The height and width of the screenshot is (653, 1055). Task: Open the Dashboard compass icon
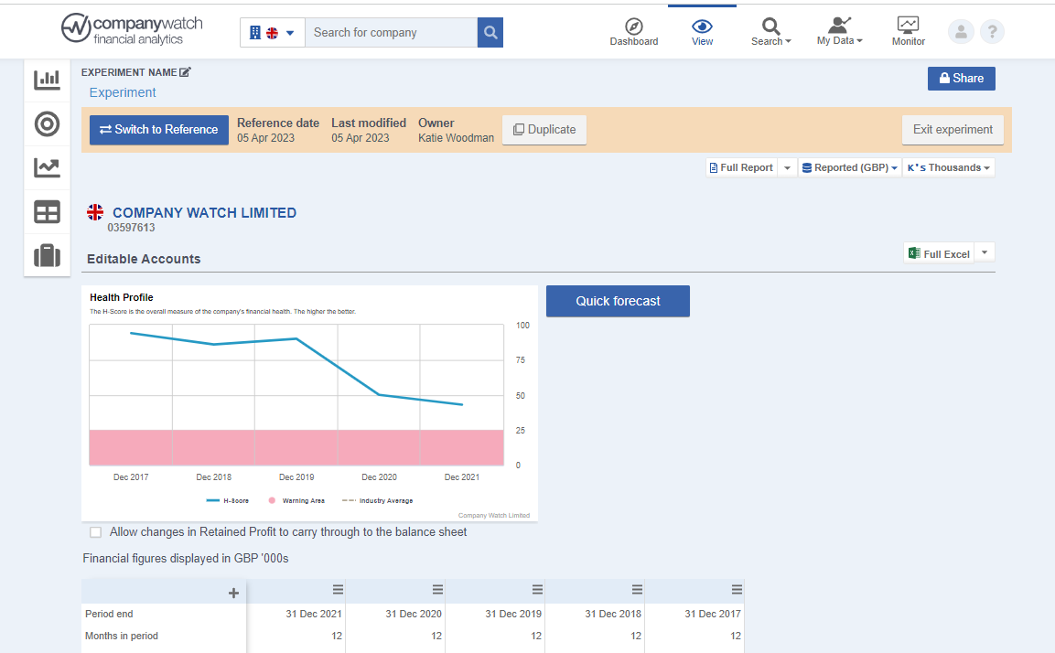coord(634,27)
